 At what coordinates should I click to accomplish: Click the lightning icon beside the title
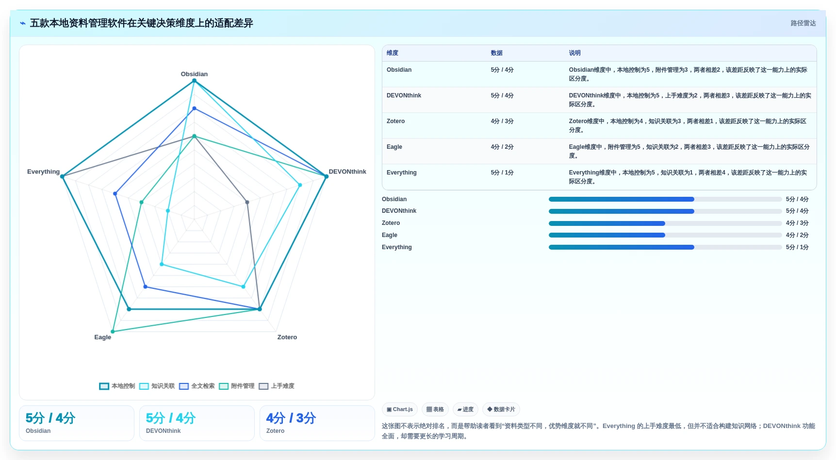coord(22,23)
